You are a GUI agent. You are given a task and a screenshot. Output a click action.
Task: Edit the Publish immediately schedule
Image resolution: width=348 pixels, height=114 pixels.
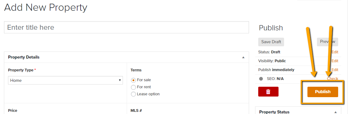(x=335, y=70)
